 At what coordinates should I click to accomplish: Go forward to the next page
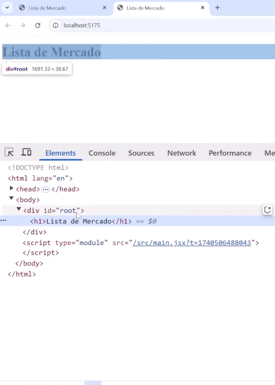coord(23,25)
